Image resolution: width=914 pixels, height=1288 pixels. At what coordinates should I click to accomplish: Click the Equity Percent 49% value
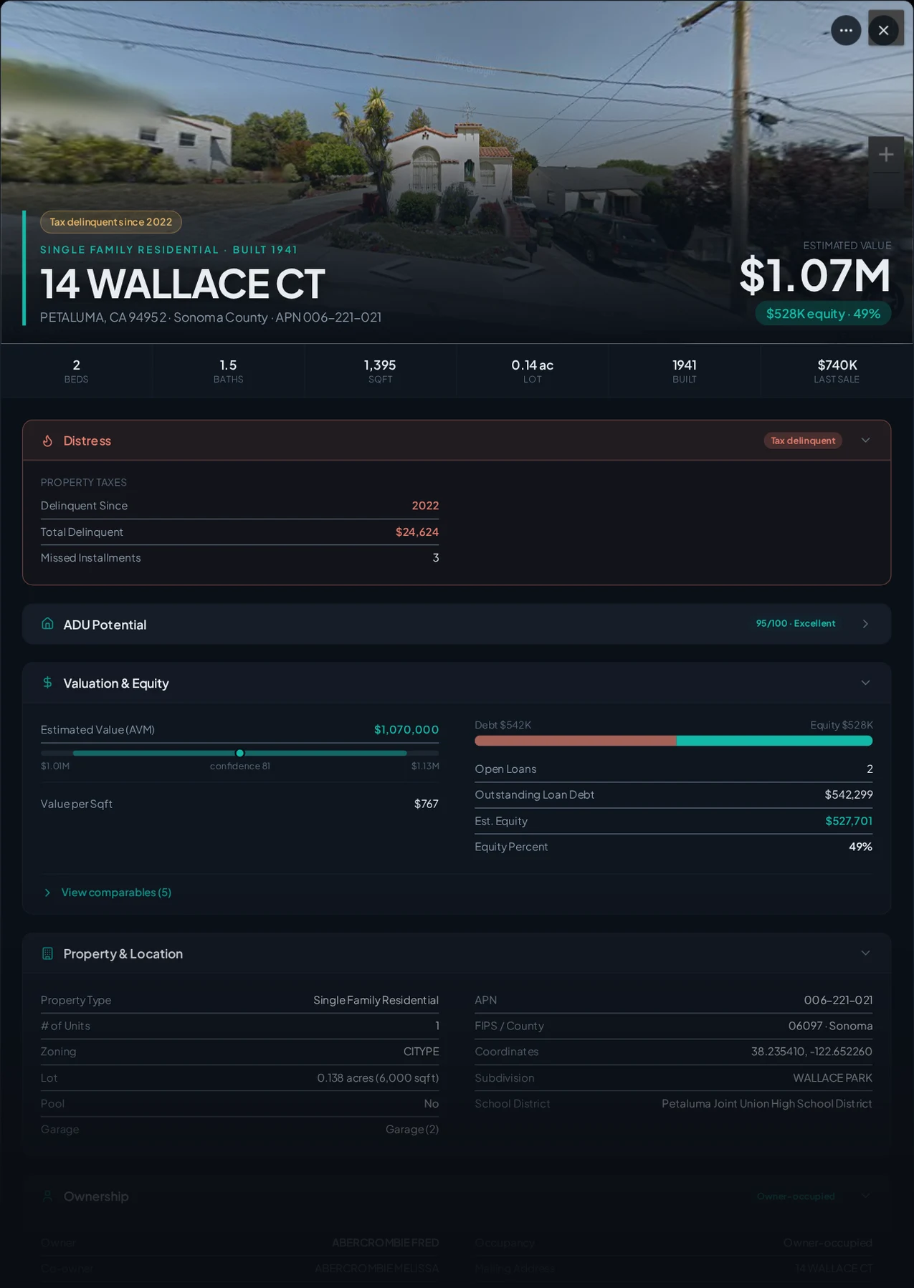click(860, 847)
